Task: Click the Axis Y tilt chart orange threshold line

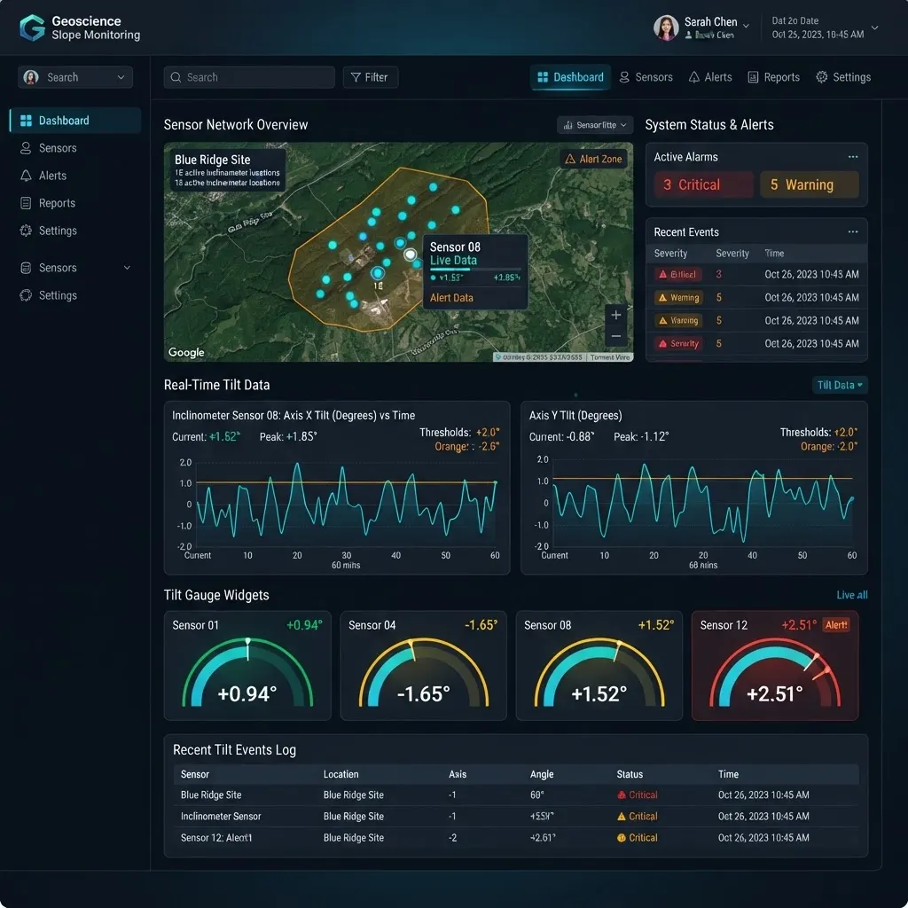Action: (703, 478)
